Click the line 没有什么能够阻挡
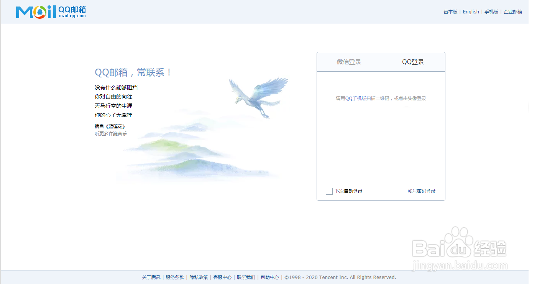Screen dimensions: 537x284 [x=116, y=87]
